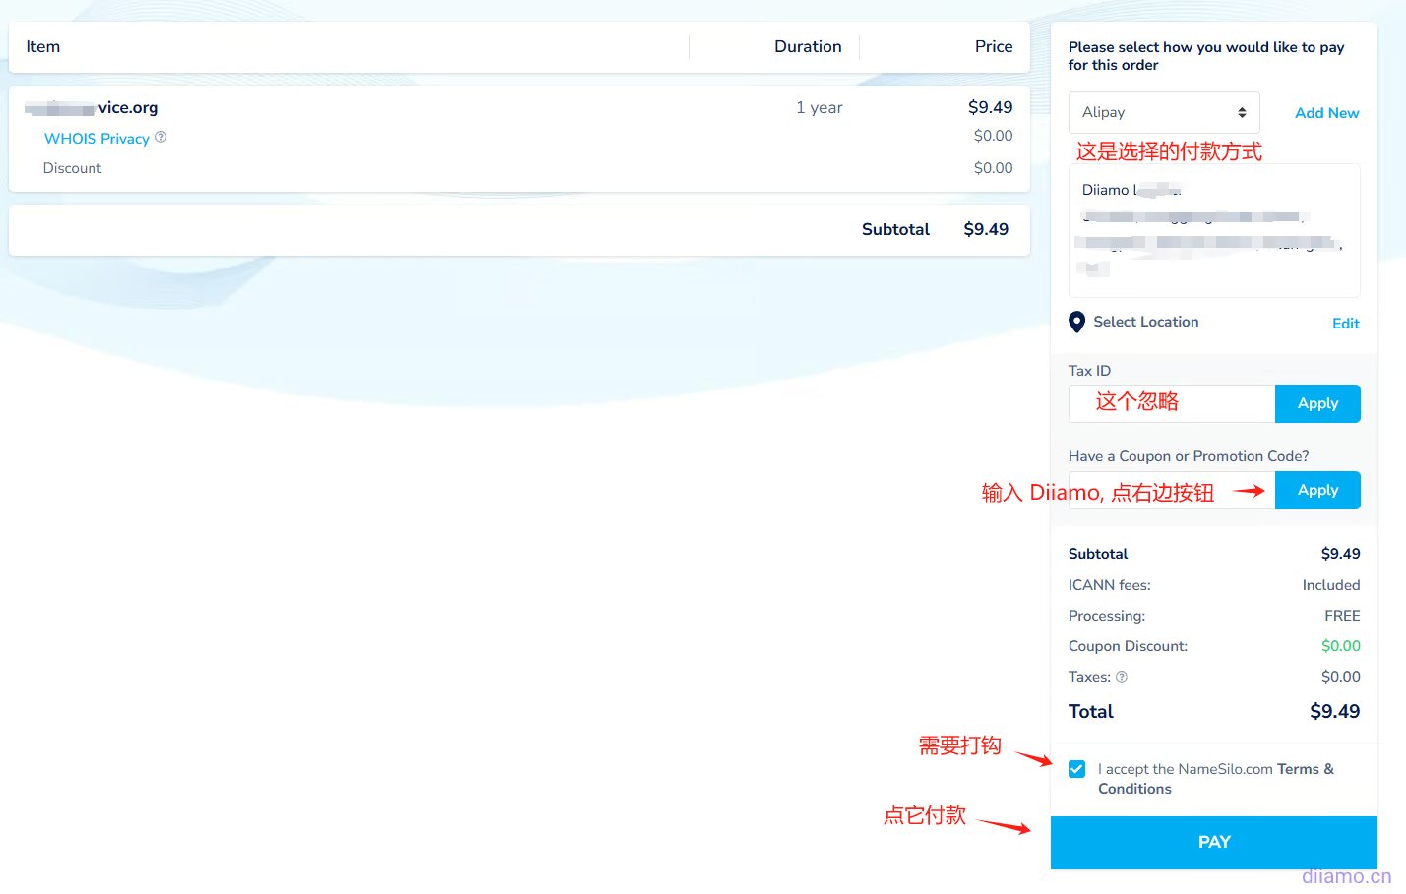Open the Alipay payment method dropdown

pos(1164,113)
